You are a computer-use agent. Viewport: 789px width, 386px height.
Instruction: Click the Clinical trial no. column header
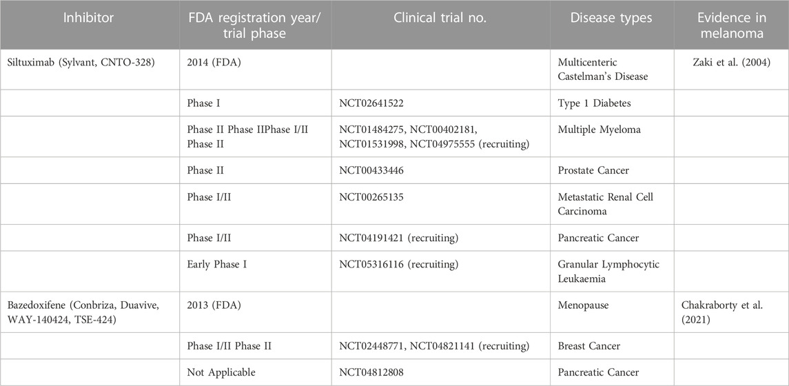tap(441, 18)
